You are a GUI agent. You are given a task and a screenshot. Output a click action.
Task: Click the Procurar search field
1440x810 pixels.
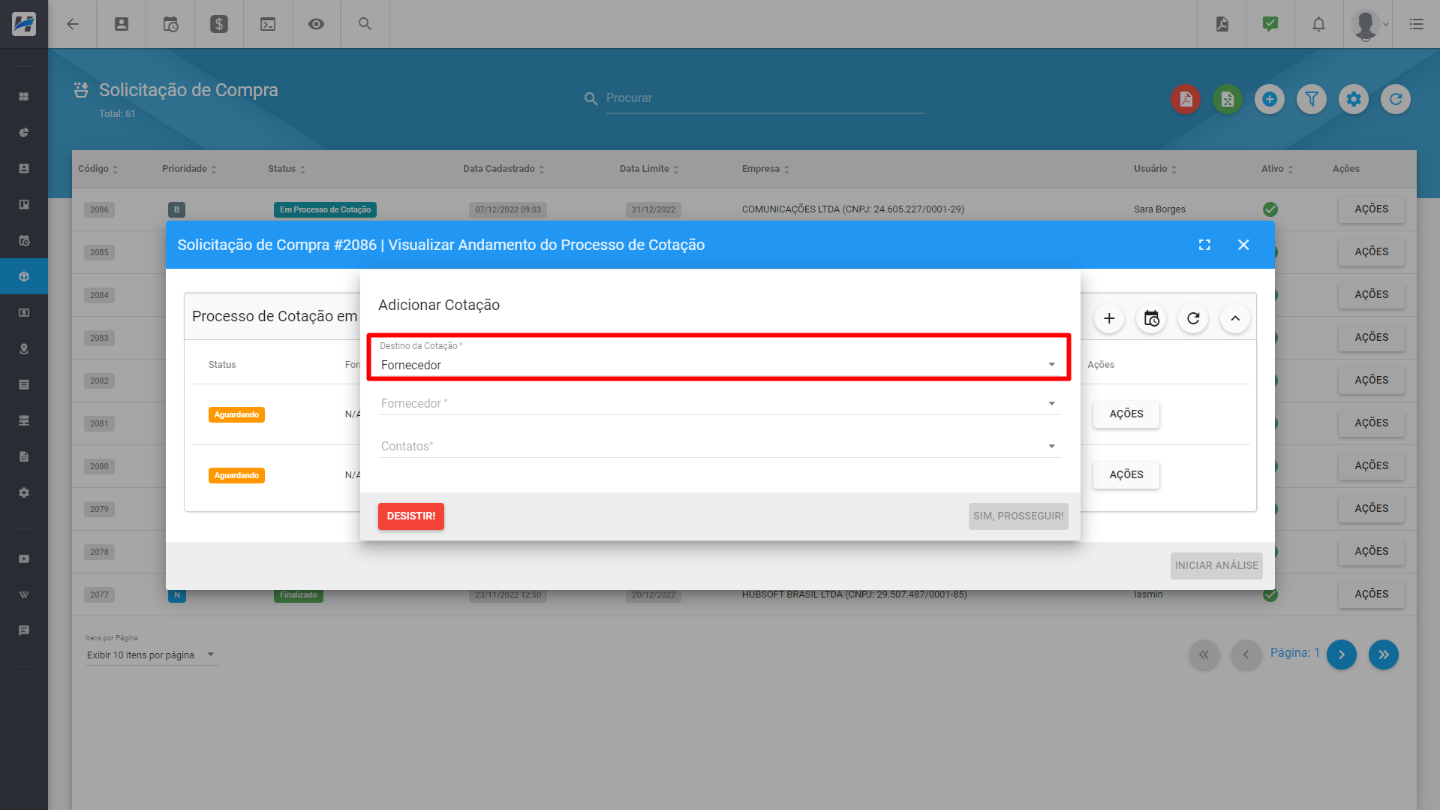764,98
